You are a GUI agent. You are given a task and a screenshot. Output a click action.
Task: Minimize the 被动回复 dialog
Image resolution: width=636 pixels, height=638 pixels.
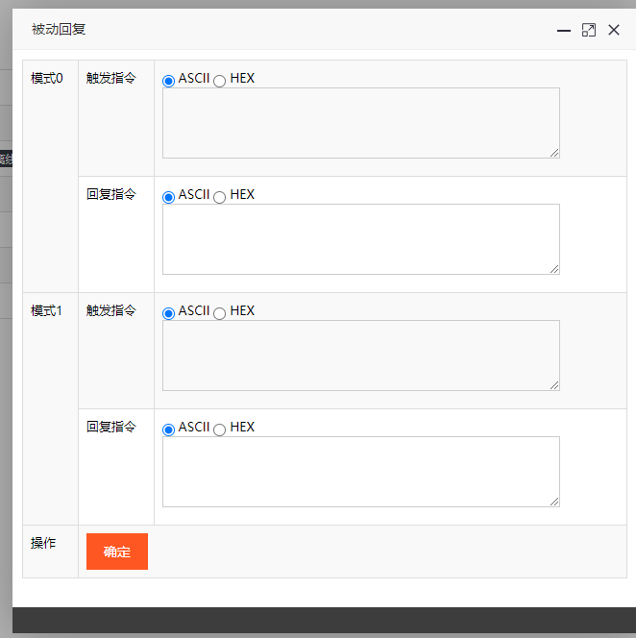tap(564, 31)
